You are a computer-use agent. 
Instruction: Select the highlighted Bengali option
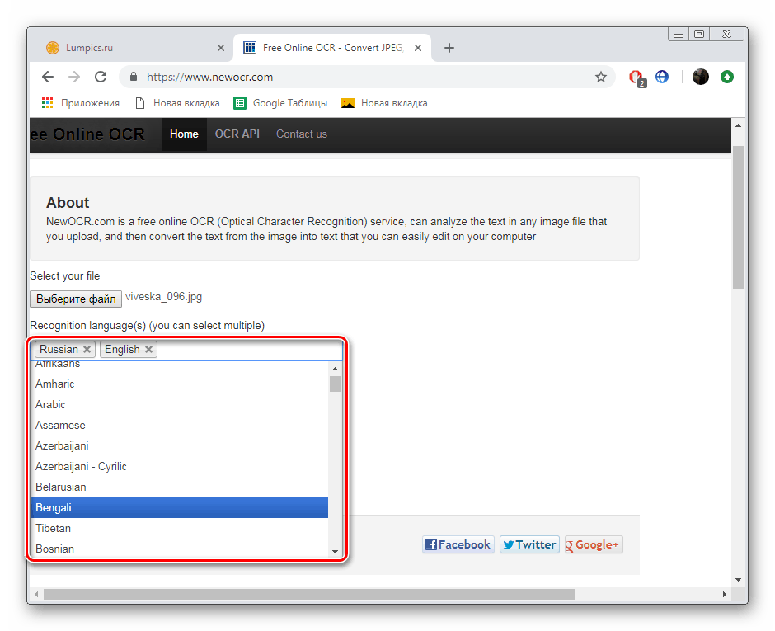click(179, 507)
